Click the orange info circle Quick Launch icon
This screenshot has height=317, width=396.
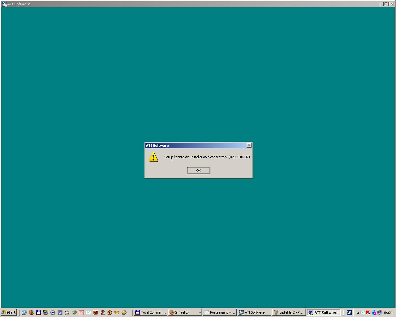[110, 313]
